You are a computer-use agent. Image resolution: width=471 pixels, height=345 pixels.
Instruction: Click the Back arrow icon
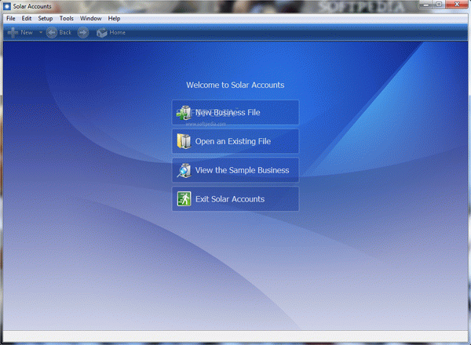click(52, 32)
